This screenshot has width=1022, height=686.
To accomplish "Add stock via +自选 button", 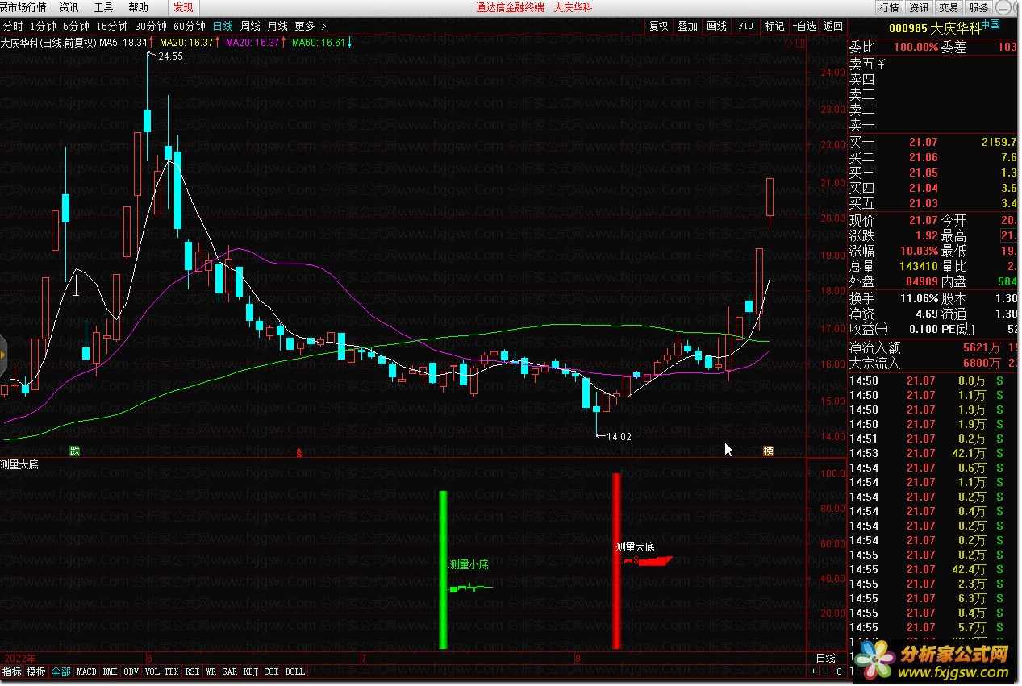I will click(x=803, y=26).
